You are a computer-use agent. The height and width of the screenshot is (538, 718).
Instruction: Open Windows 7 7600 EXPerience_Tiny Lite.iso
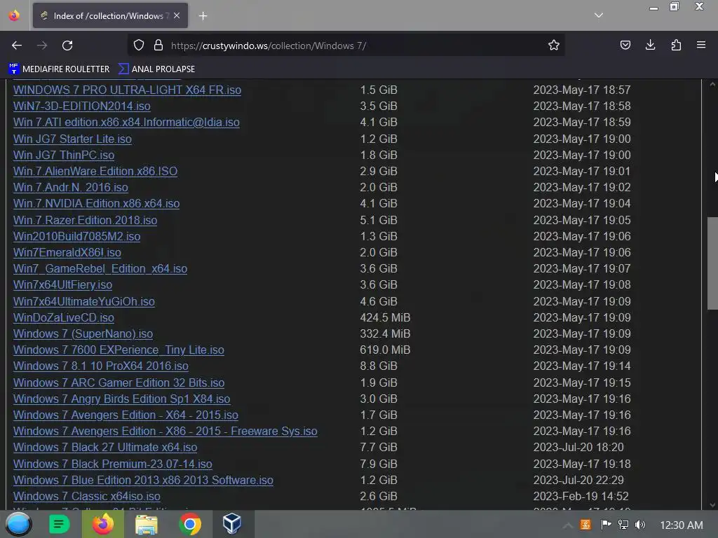[118, 350]
